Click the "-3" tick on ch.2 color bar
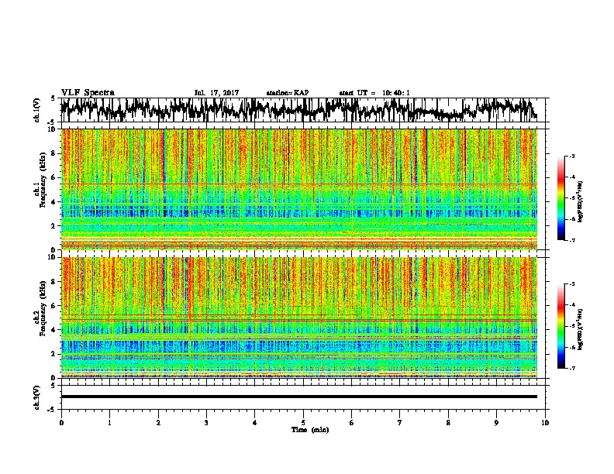Viewport: 614px width, 474px height. [571, 284]
